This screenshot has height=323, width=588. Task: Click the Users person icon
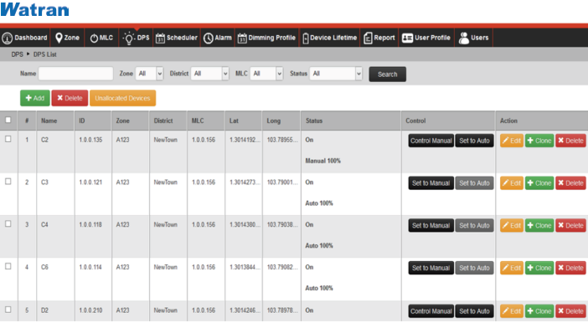[464, 38]
